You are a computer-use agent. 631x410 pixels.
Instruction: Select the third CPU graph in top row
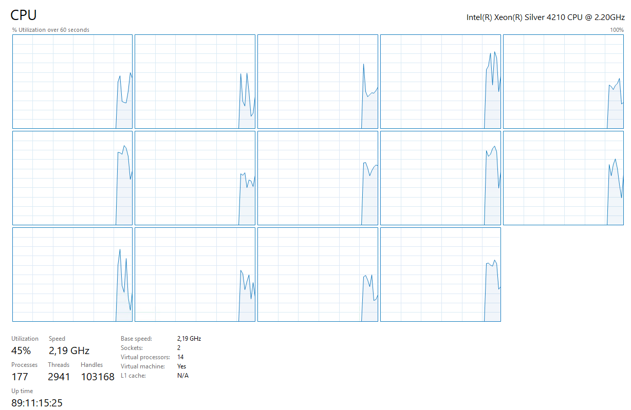point(318,82)
